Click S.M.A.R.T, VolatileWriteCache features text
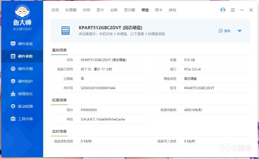The height and width of the screenshot is (159, 259). point(103,119)
